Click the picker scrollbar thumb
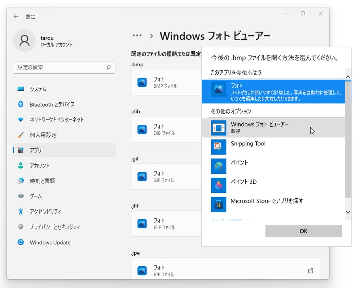 click(348, 139)
